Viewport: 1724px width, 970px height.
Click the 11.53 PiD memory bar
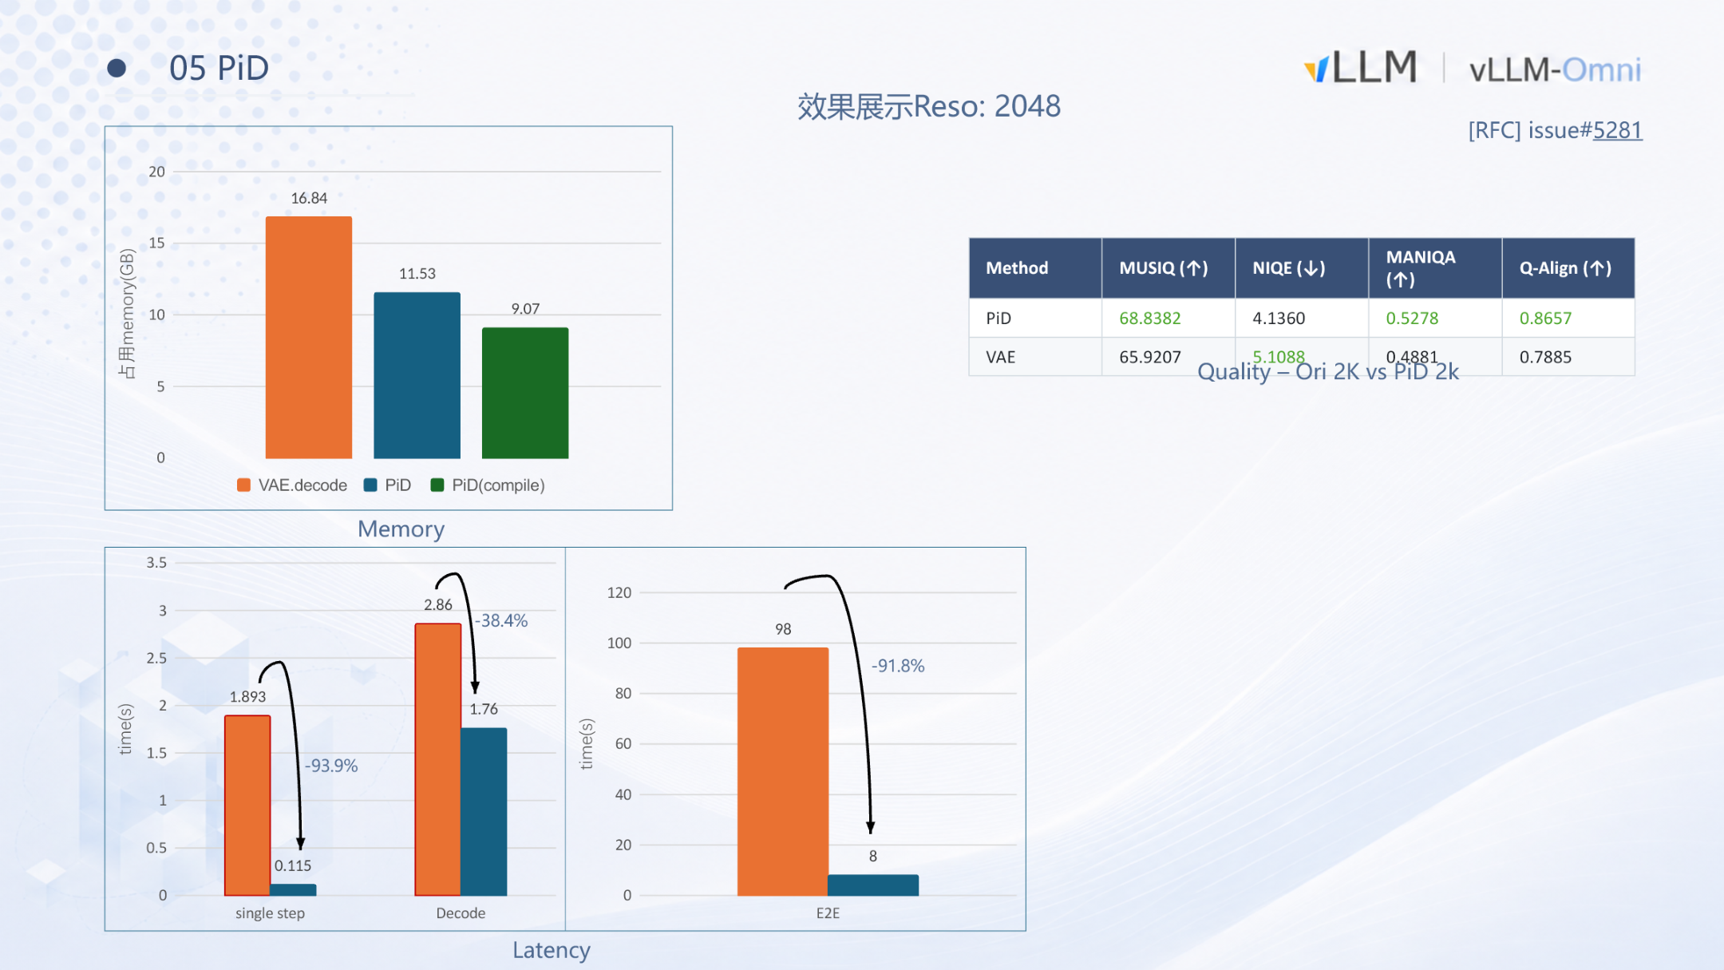(x=417, y=375)
